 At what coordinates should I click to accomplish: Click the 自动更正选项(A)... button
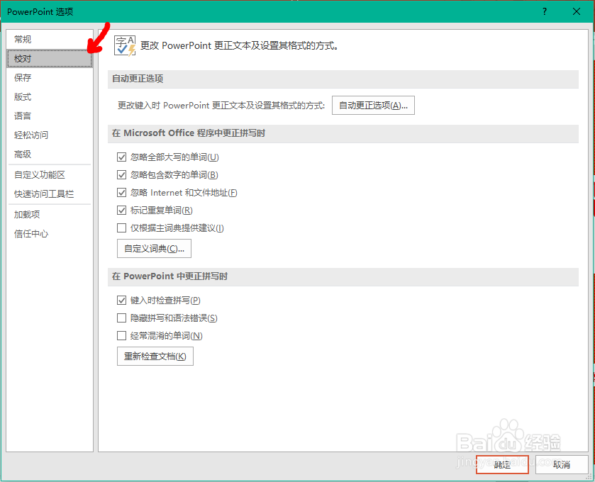[x=373, y=106]
